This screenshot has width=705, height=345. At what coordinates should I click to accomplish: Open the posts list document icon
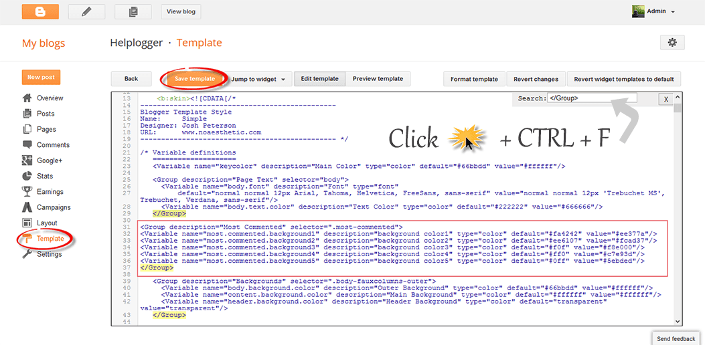pos(133,11)
